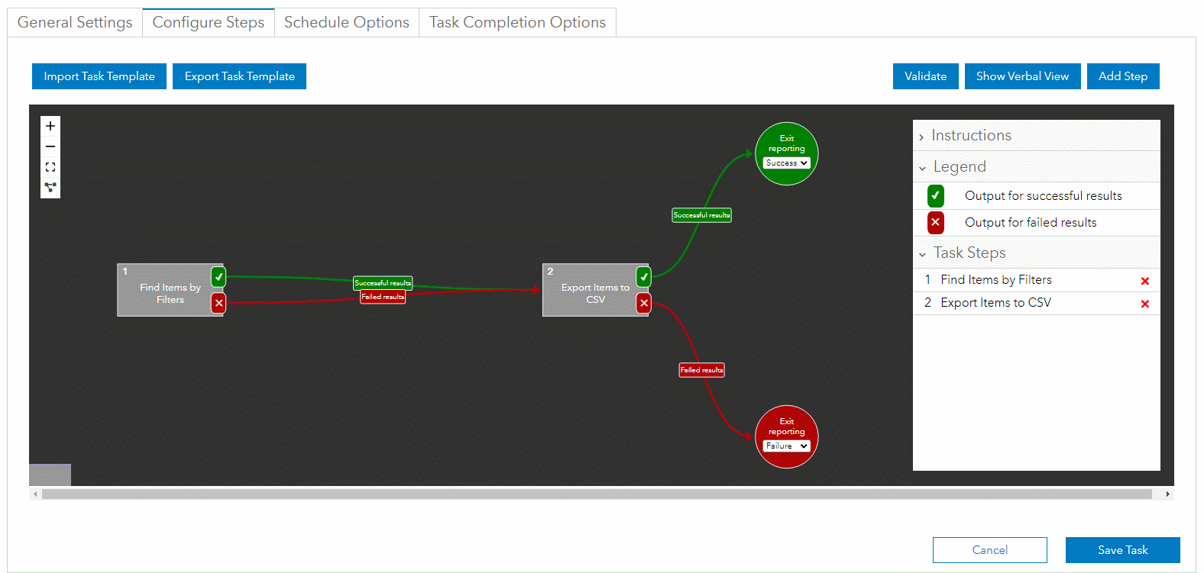The height and width of the screenshot is (573, 1204).
Task: Click the fit-to-screen canvas icon
Action: [50, 167]
